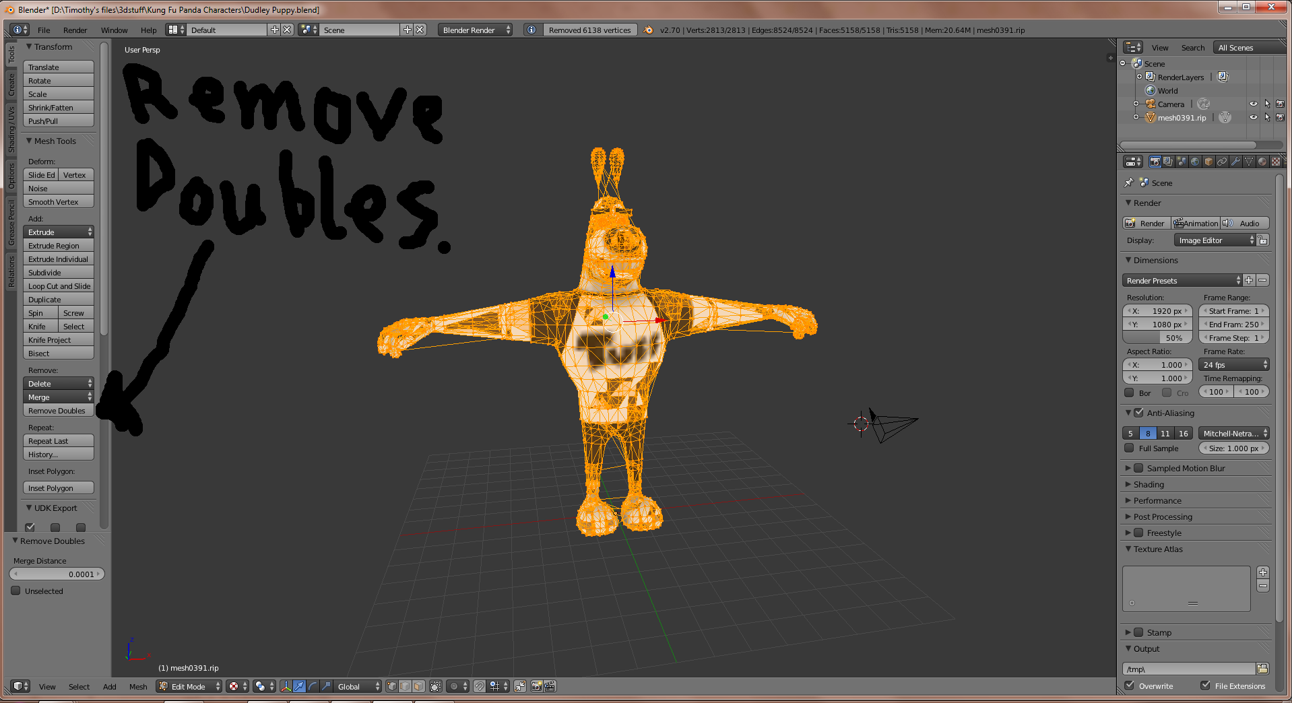
Task: Open the File menu
Action: [44, 30]
